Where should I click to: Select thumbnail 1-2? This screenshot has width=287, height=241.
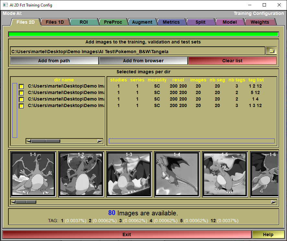click(x=81, y=174)
